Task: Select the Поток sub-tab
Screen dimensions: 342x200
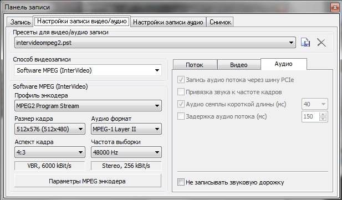Action: point(195,65)
